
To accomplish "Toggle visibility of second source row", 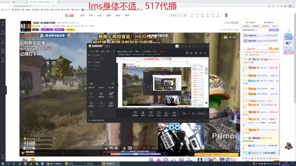I will pos(89,59).
